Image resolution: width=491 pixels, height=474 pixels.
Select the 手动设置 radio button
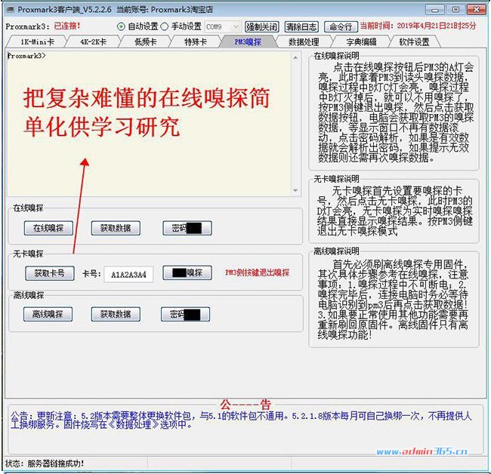click(x=165, y=26)
